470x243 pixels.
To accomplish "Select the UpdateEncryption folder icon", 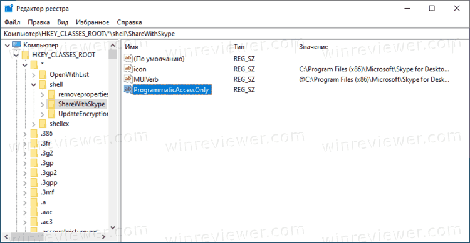I will click(51, 114).
